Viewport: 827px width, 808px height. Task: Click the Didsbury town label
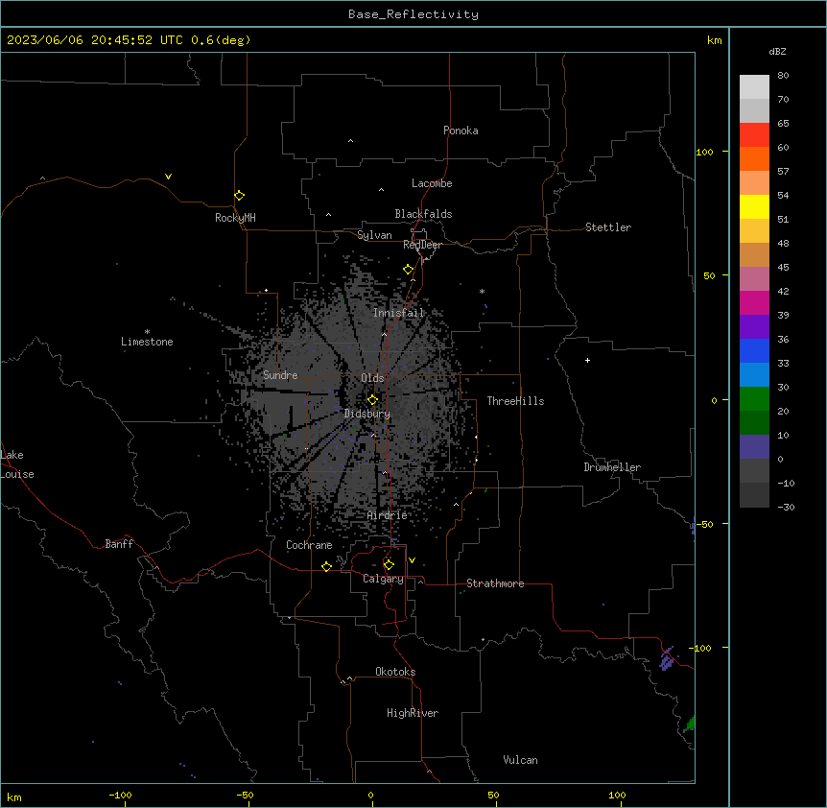[x=367, y=414]
